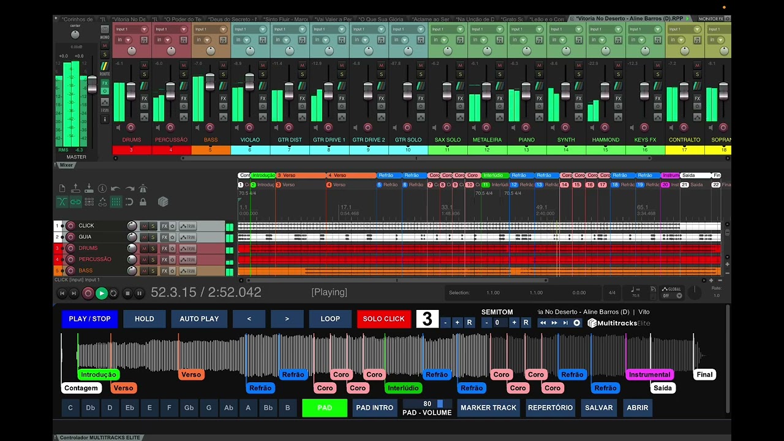Click the Metronome toolbar icon
Viewport: 784px width, 441px height.
point(143,189)
